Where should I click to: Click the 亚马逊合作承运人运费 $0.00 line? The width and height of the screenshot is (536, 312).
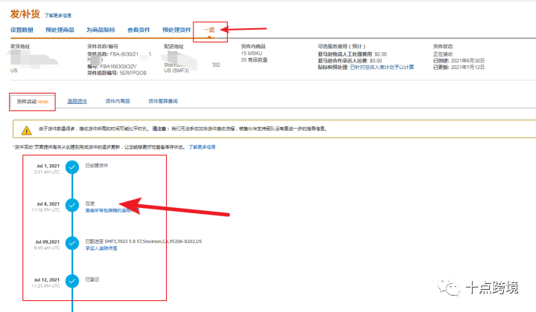(x=350, y=61)
